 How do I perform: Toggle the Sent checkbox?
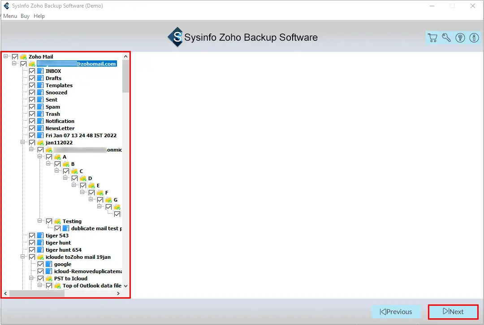pos(32,100)
